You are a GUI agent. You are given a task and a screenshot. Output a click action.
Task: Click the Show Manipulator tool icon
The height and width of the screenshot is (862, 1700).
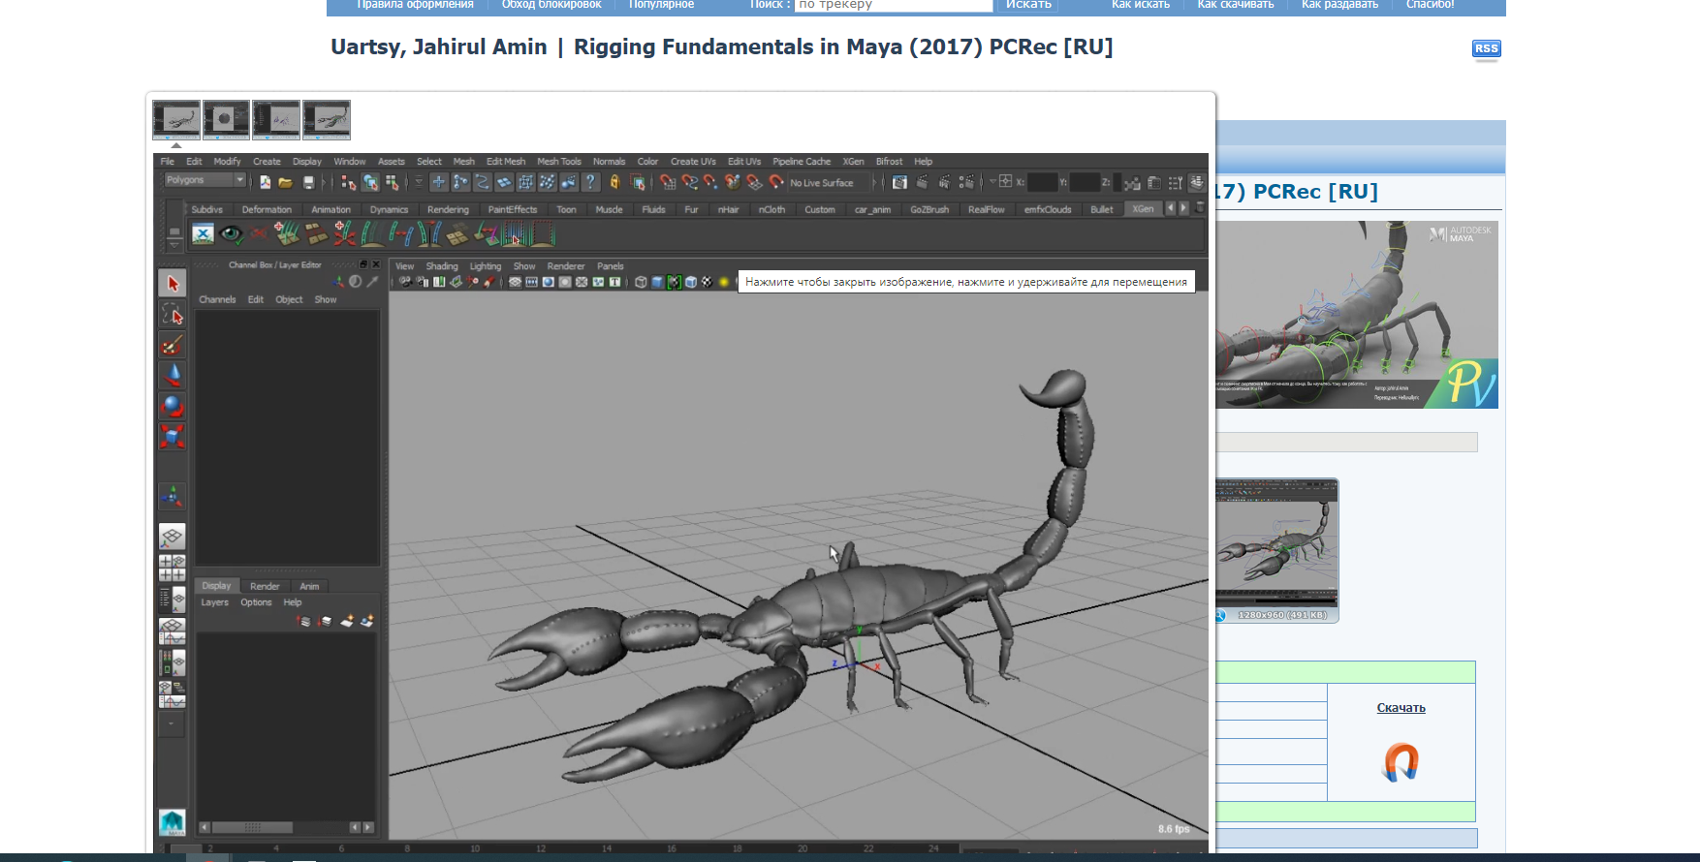[x=173, y=497]
